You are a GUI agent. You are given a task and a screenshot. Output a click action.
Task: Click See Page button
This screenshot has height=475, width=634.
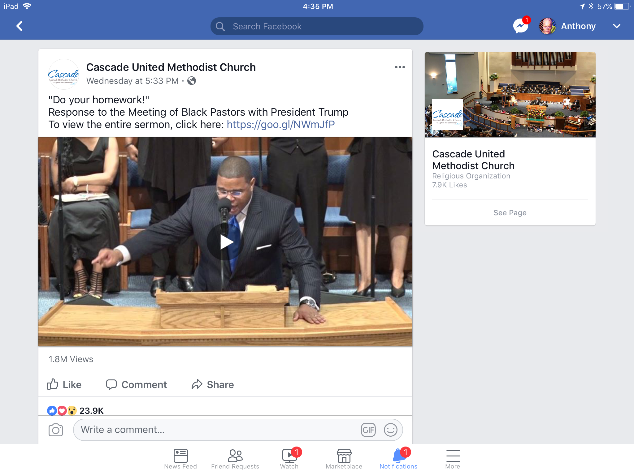click(x=510, y=213)
